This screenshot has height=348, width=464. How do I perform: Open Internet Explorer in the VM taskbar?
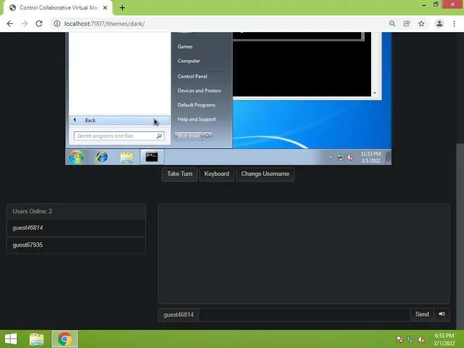[102, 157]
